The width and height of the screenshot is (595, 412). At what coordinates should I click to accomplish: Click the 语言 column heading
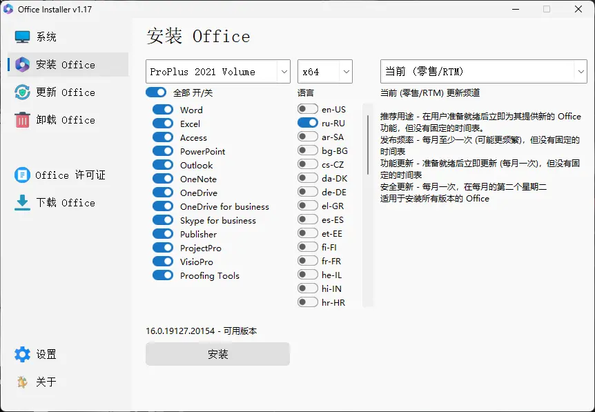click(306, 92)
